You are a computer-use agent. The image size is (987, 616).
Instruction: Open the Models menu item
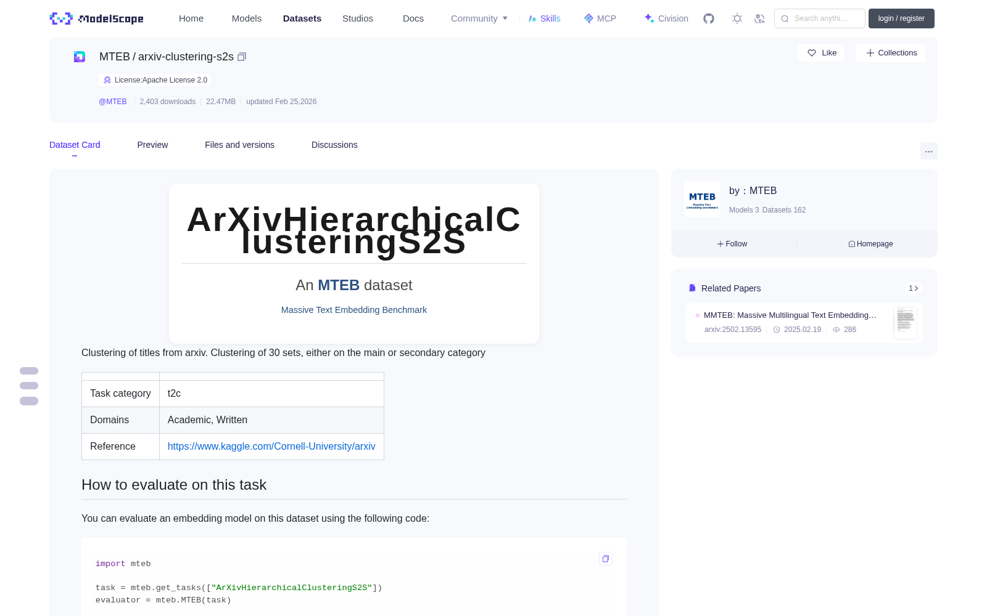point(247,18)
